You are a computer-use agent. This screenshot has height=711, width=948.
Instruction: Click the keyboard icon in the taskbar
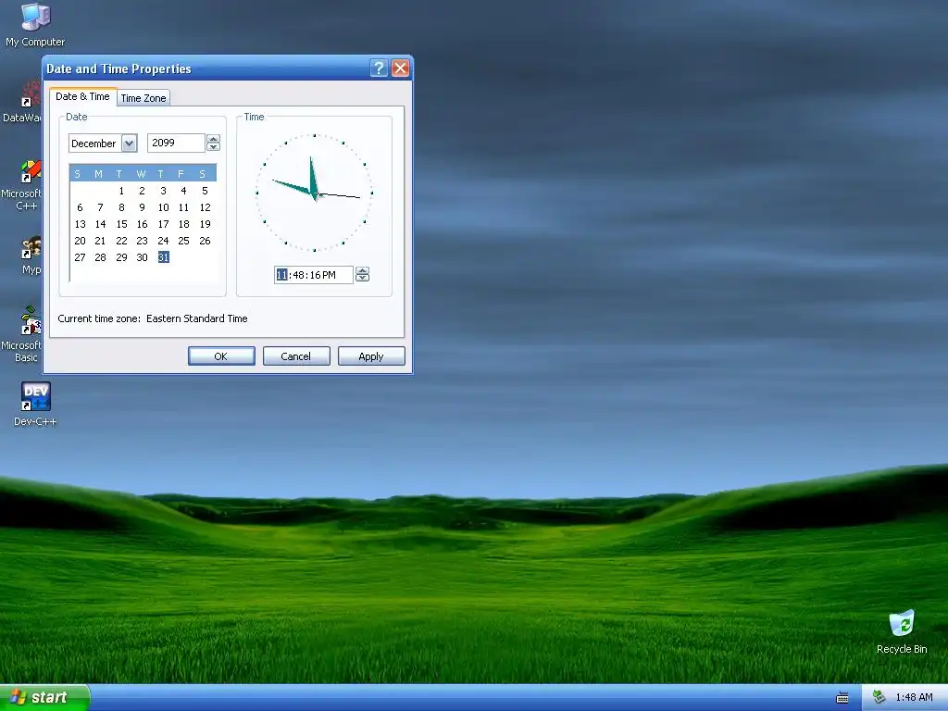point(842,698)
